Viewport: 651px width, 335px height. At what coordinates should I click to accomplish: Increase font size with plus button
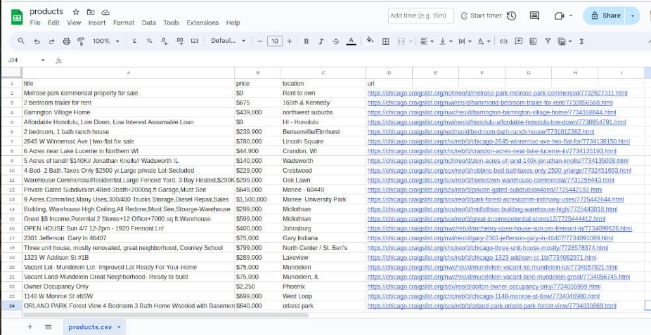pos(290,41)
